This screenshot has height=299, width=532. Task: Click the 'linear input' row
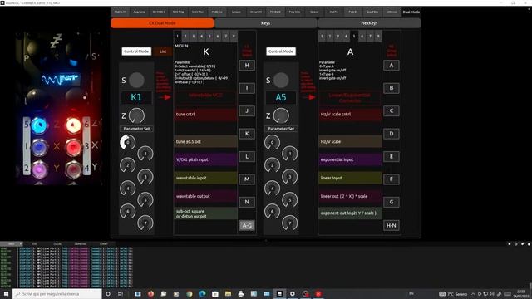click(x=350, y=178)
